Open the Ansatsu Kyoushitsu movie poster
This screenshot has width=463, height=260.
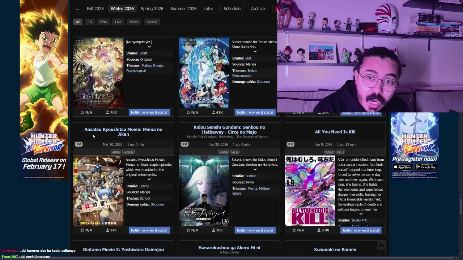[98, 191]
